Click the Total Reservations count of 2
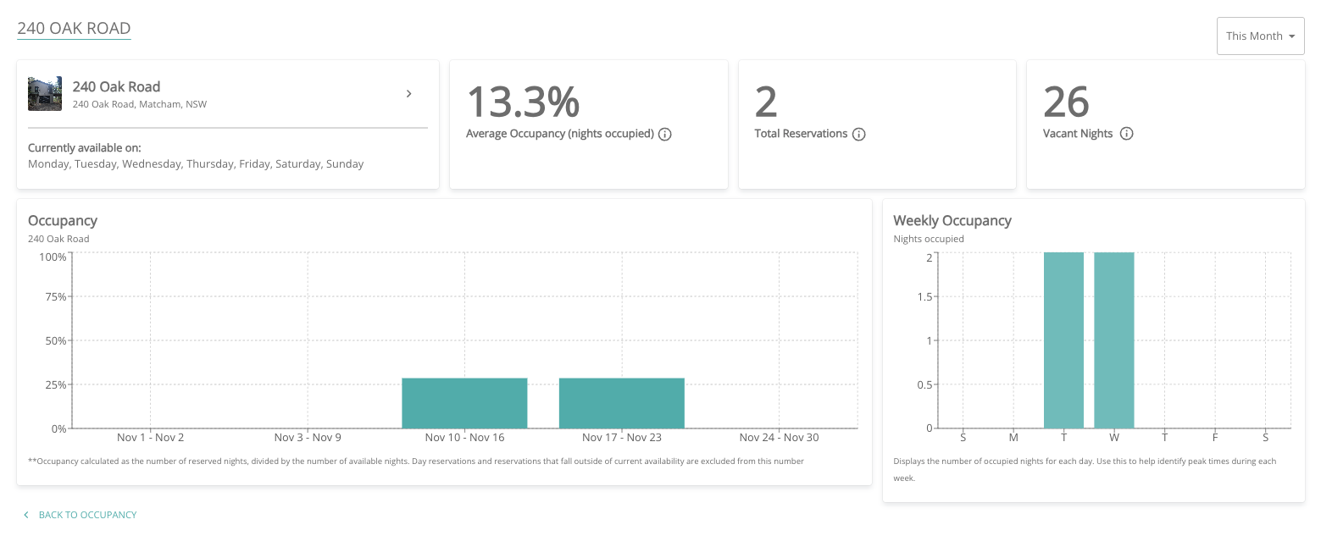 (765, 102)
